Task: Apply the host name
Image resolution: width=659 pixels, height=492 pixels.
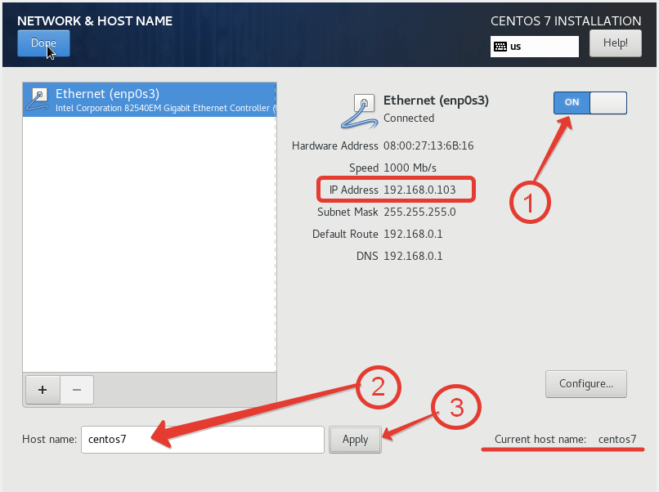Action: [x=355, y=440]
